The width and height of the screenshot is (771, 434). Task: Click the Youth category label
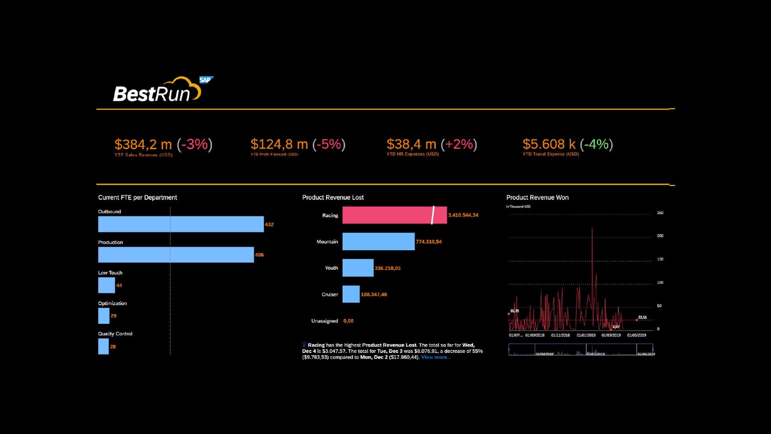click(331, 268)
